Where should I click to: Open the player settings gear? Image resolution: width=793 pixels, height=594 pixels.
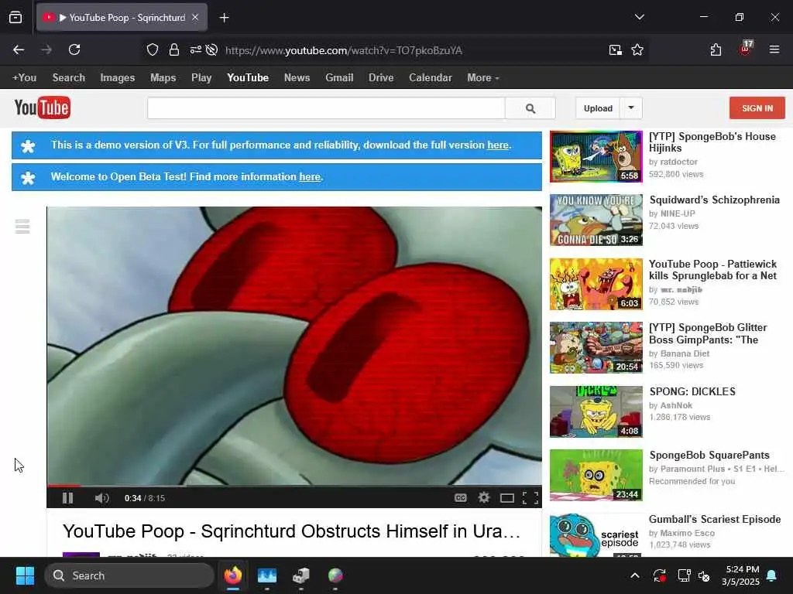coord(484,498)
